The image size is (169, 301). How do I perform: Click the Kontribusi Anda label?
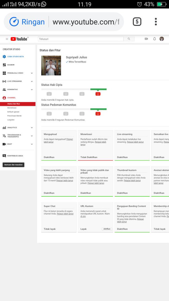click(x=15, y=156)
